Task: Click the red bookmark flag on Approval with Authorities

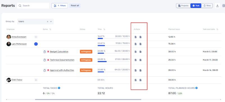Action: tap(48, 70)
